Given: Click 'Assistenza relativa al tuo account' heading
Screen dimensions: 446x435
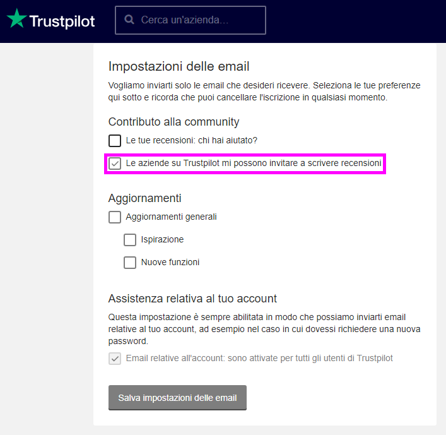Looking at the screenshot, I should point(192,299).
